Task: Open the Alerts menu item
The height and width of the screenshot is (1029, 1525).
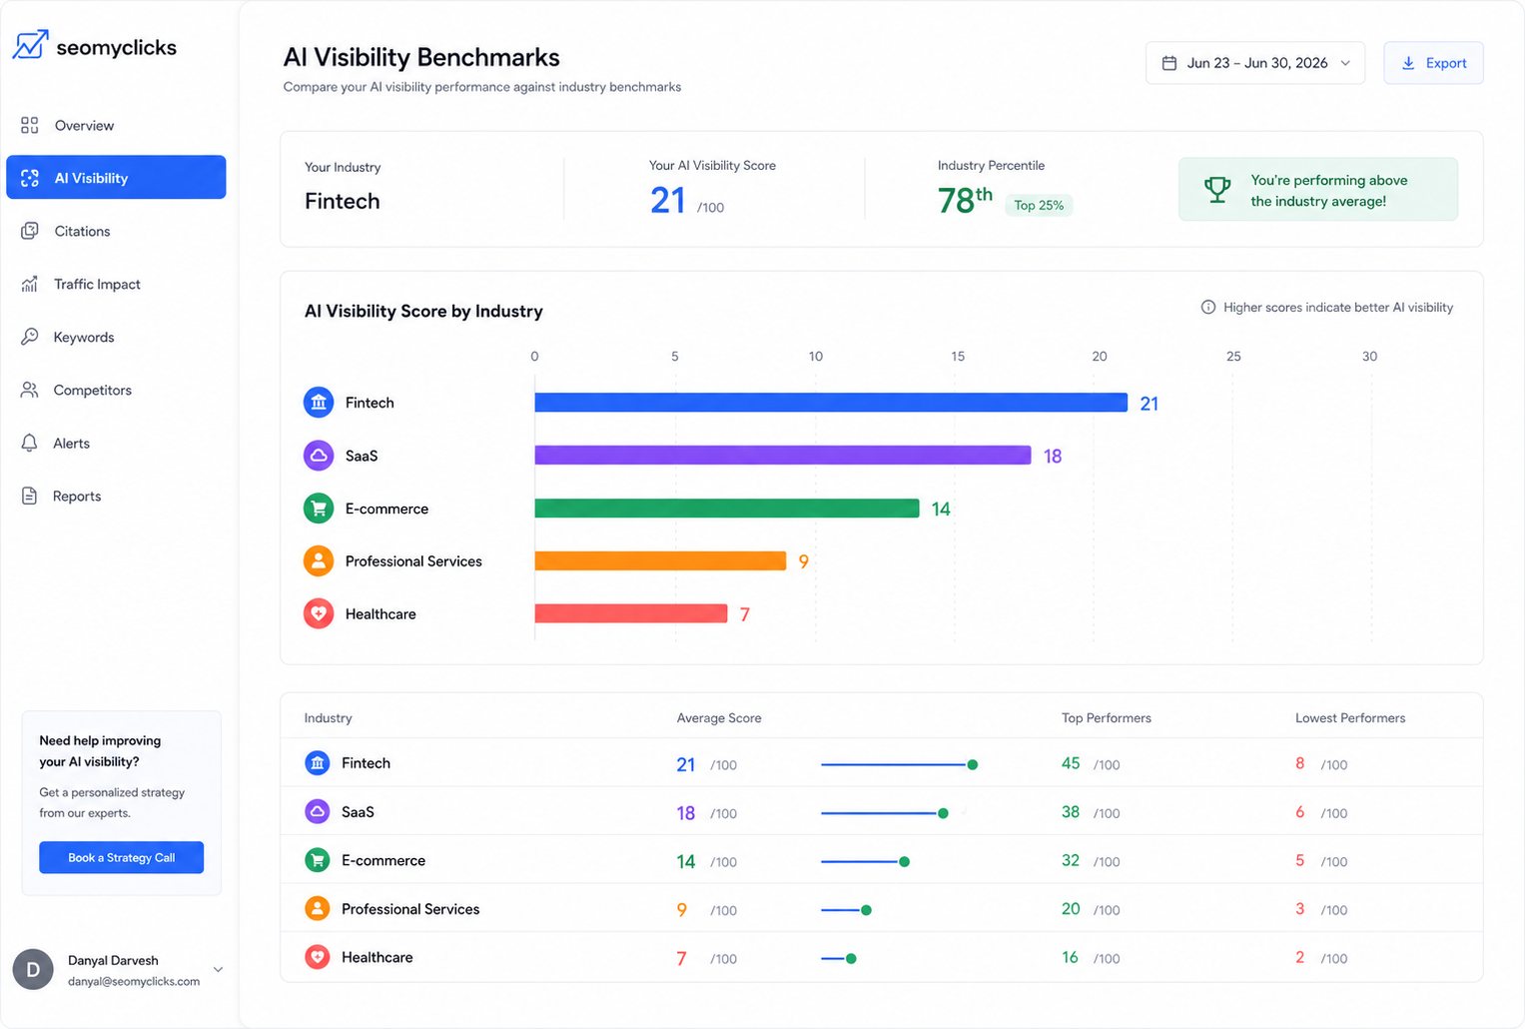Action: point(116,443)
